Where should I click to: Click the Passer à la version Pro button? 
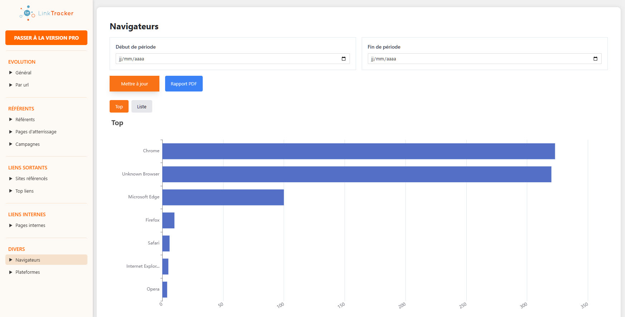pos(46,38)
